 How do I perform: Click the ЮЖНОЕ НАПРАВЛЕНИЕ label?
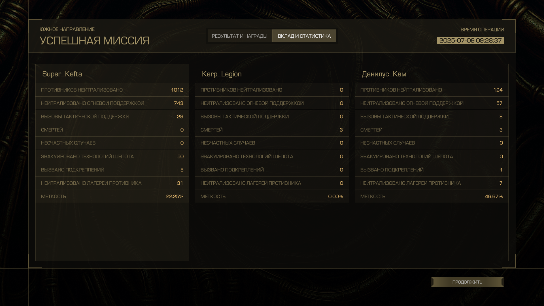tap(67, 29)
